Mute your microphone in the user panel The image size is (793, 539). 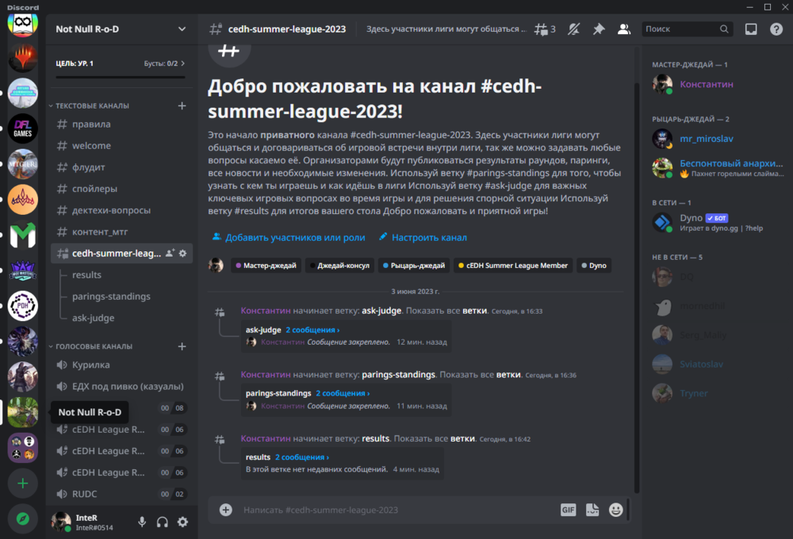point(142,522)
